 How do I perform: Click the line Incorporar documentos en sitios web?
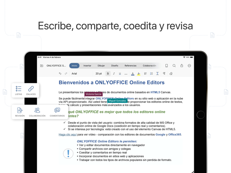(111, 156)
